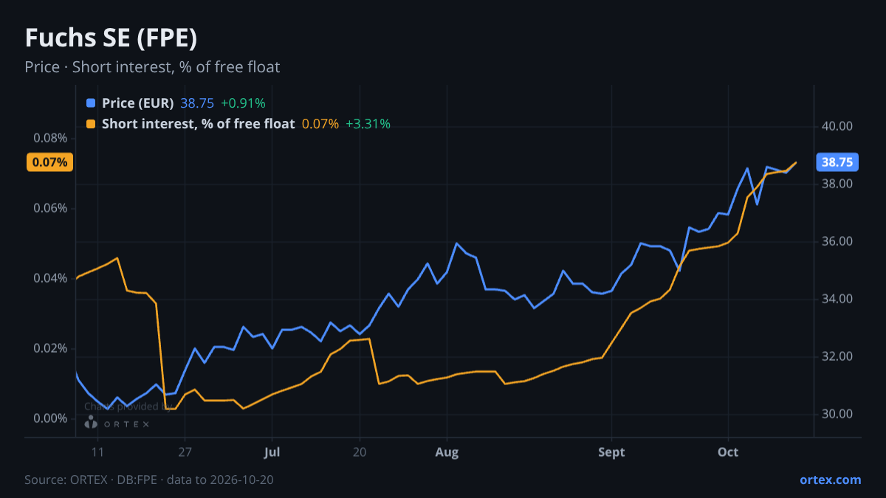Click the Source: ORTEX data footer text
The width and height of the screenshot is (886, 498).
[149, 480]
